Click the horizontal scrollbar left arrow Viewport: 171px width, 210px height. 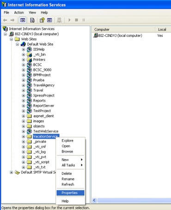tap(94, 200)
